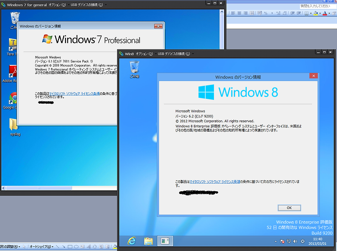Open USB デバイスの接続 menu in Windows 7 window
Viewport: 337px width, 251px height.
87,5
